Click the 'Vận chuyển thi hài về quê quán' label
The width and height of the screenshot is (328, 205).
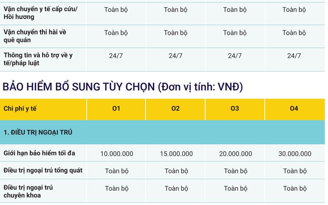35,36
